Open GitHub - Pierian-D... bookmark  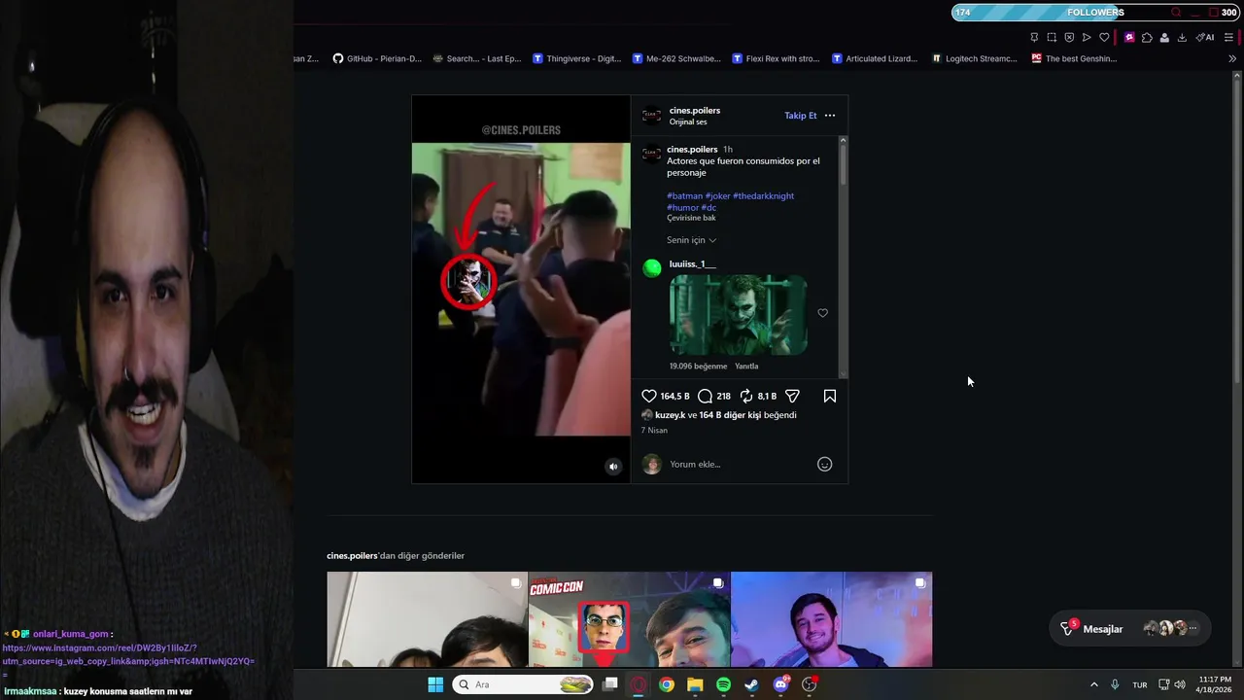[377, 58]
